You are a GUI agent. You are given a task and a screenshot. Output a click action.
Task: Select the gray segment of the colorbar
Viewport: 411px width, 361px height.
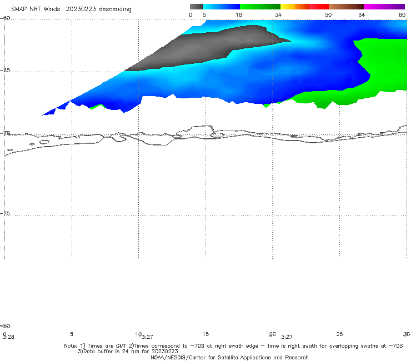(196, 7)
